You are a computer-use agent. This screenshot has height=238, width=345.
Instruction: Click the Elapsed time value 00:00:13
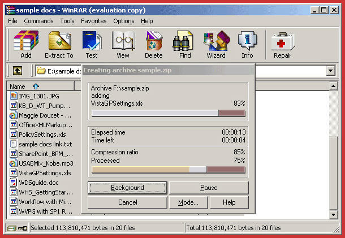[x=234, y=132]
